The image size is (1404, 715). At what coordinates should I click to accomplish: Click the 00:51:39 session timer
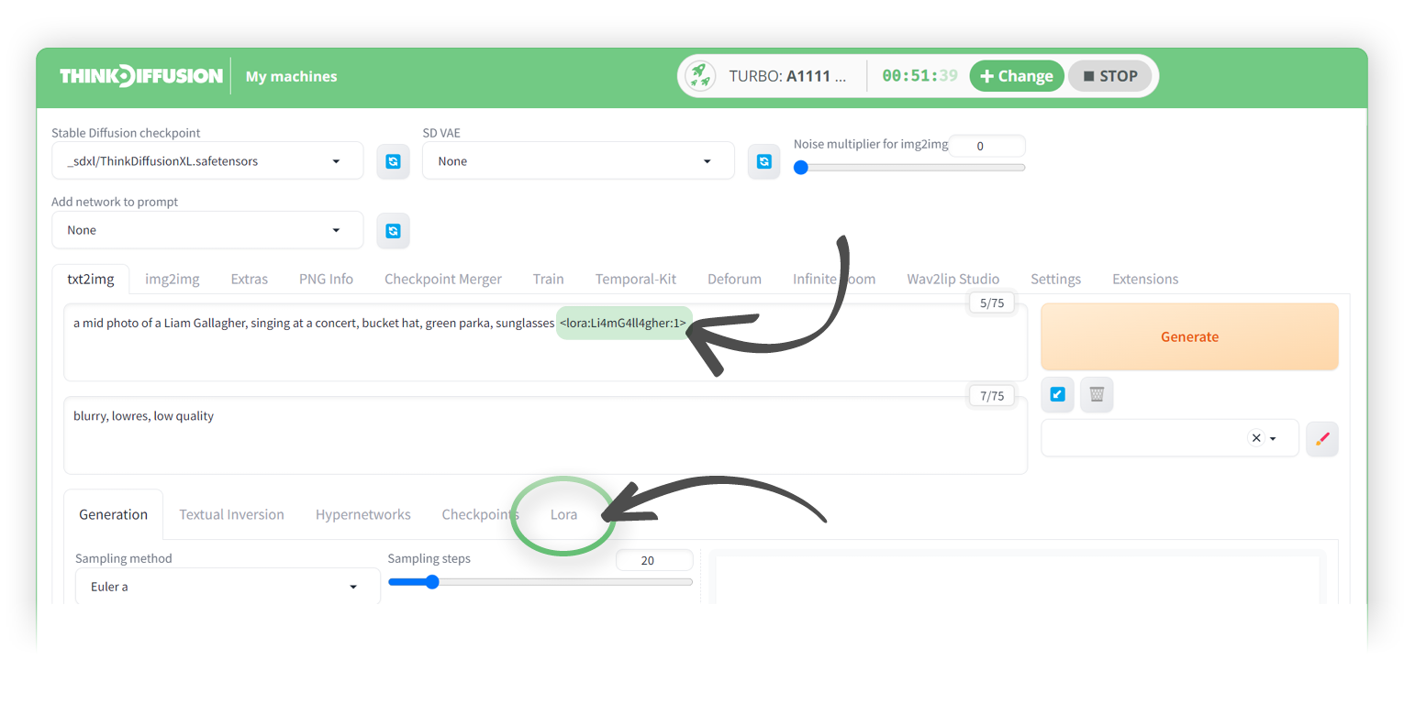point(919,76)
